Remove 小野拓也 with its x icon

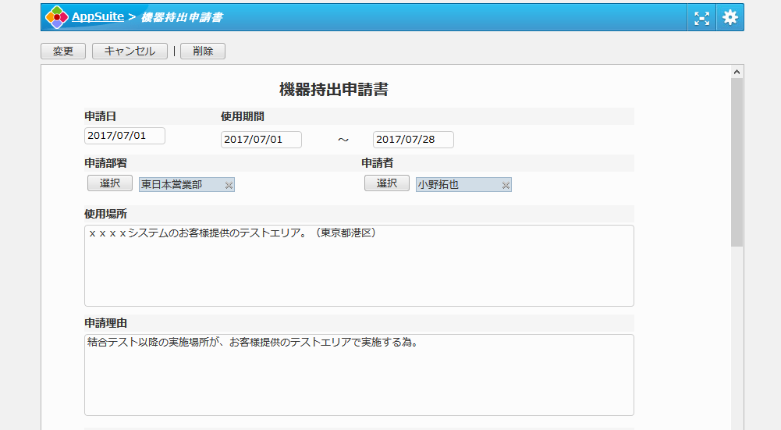pyautogui.click(x=506, y=185)
